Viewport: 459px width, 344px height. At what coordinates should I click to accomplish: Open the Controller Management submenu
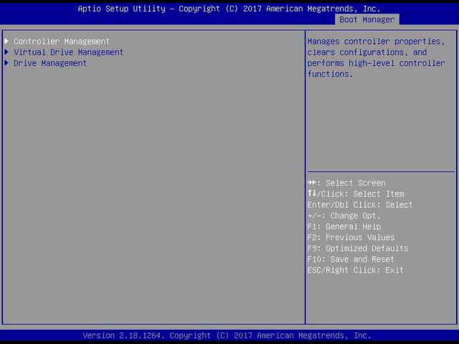coord(62,42)
